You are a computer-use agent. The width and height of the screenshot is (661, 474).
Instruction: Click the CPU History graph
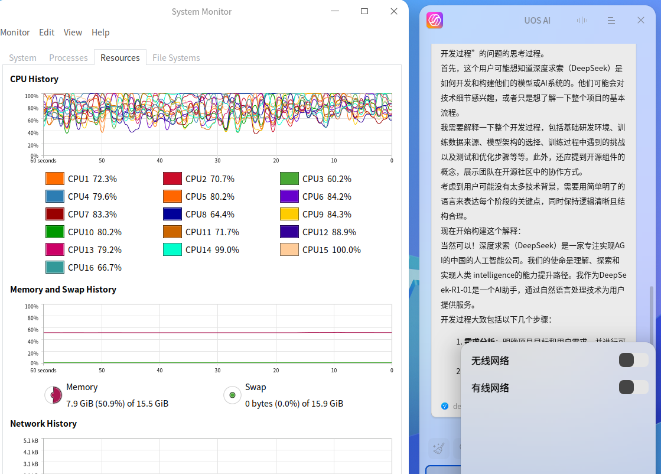[x=217, y=124]
